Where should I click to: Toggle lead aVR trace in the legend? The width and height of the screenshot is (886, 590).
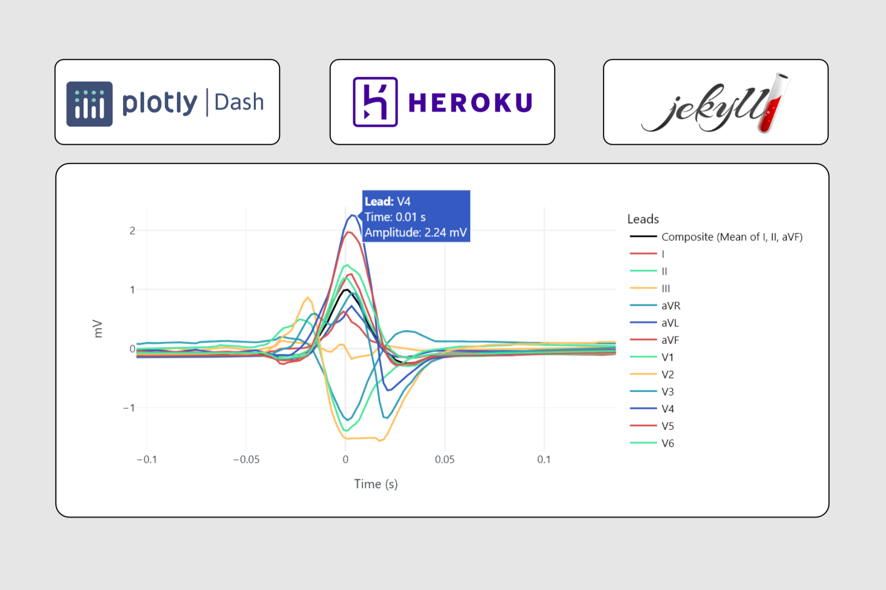coord(671,305)
